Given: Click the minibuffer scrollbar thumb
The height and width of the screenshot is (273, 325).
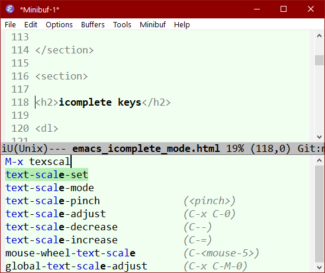Looking at the screenshot, I should click(319, 214).
